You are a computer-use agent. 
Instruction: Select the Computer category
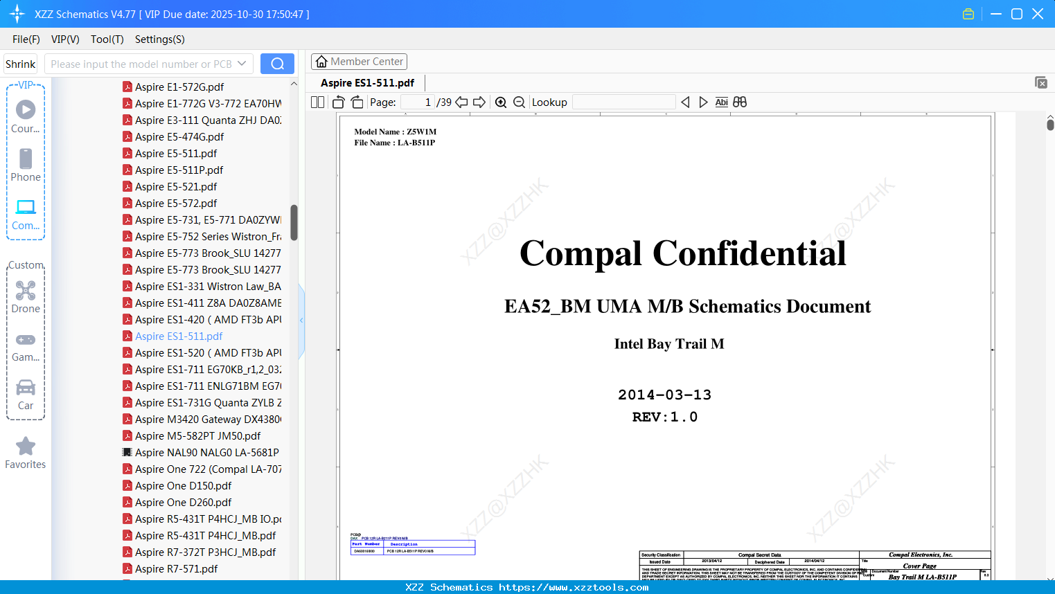pos(26,215)
